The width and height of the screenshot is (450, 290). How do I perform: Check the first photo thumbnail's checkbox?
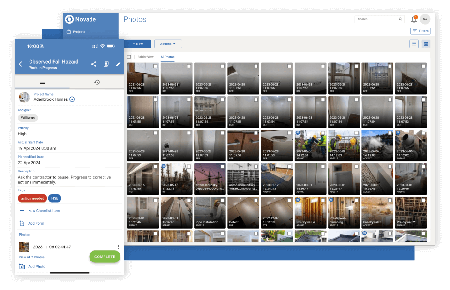pyautogui.click(x=155, y=66)
